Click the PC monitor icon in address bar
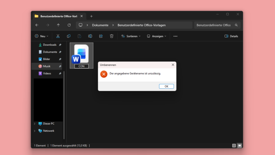 tap(81, 25)
